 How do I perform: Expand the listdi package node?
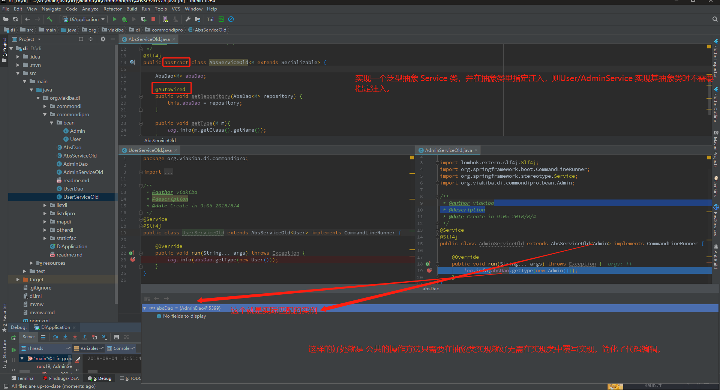(45, 205)
